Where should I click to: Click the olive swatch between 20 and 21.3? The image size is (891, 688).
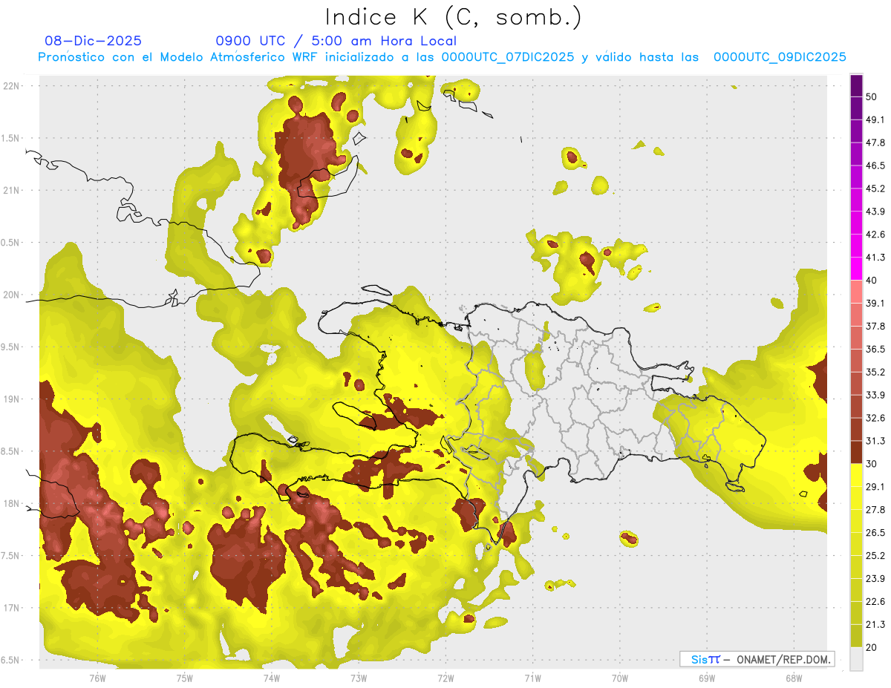click(856, 636)
